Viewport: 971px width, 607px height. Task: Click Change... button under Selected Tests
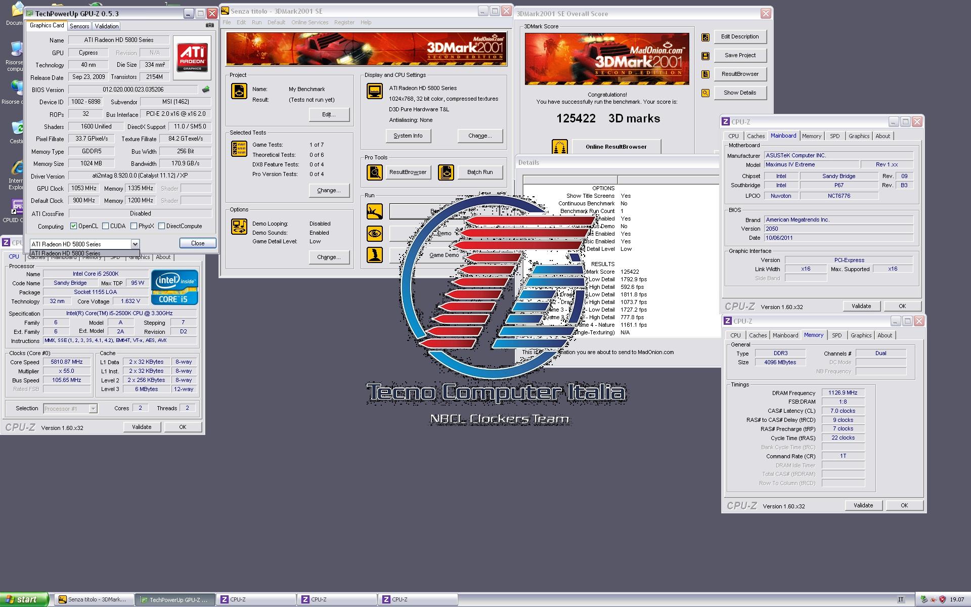tap(329, 190)
